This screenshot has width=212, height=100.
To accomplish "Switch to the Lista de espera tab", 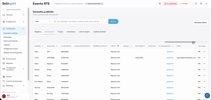I will (84, 32).
